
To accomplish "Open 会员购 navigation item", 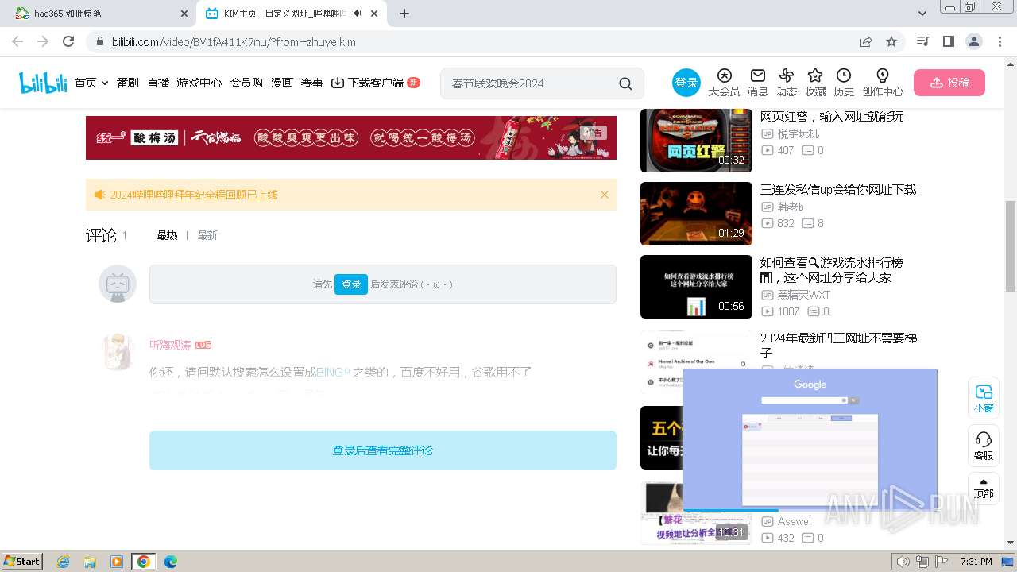I will (246, 83).
